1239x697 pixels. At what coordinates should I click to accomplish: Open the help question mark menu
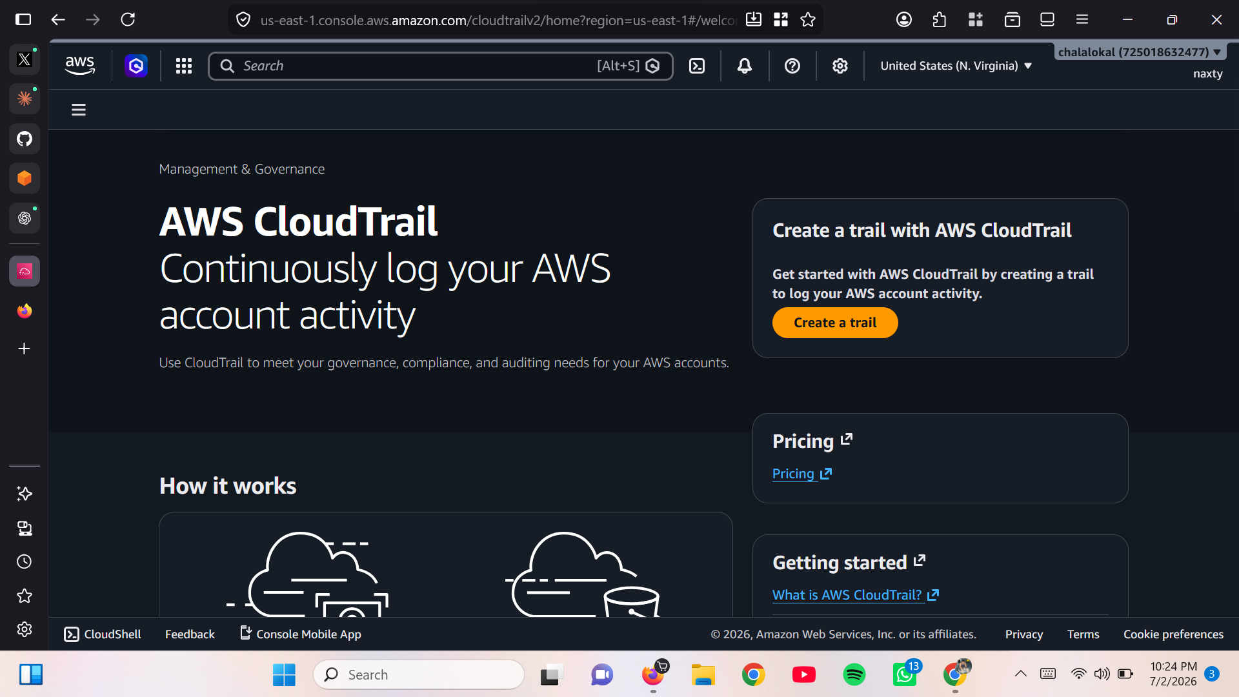tap(792, 66)
